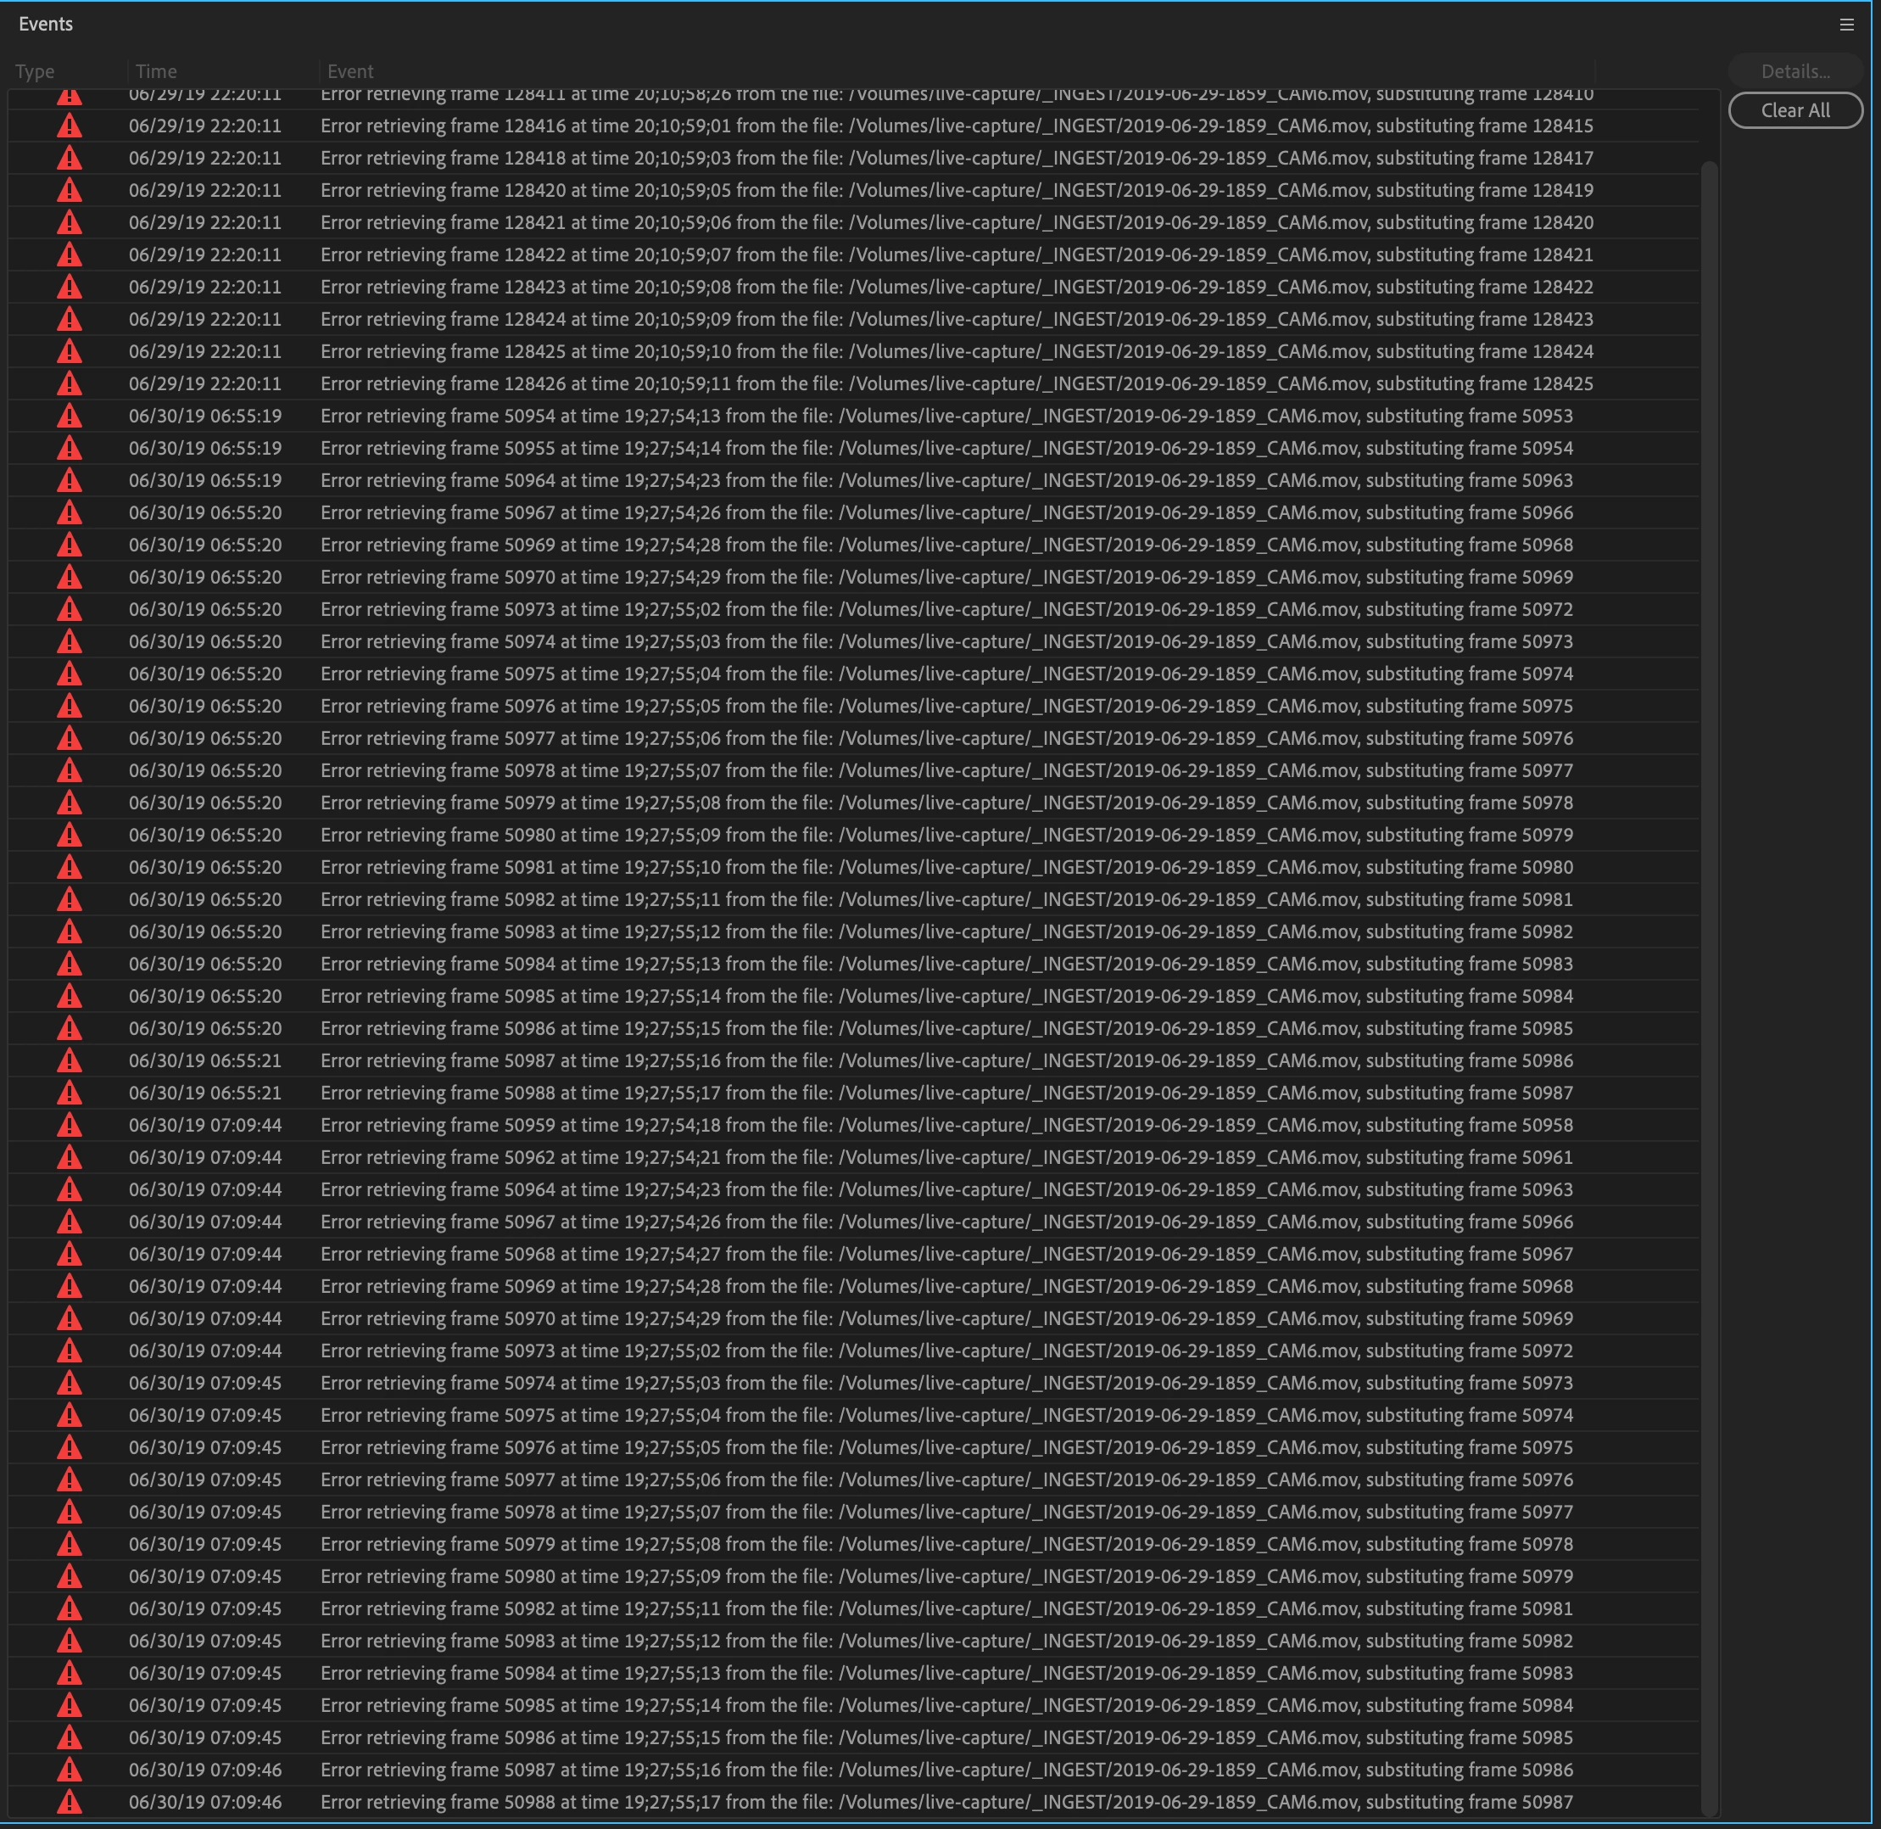1881x1829 pixels.
Task: Click warning icon for frame 128426 error
Action: coord(70,383)
